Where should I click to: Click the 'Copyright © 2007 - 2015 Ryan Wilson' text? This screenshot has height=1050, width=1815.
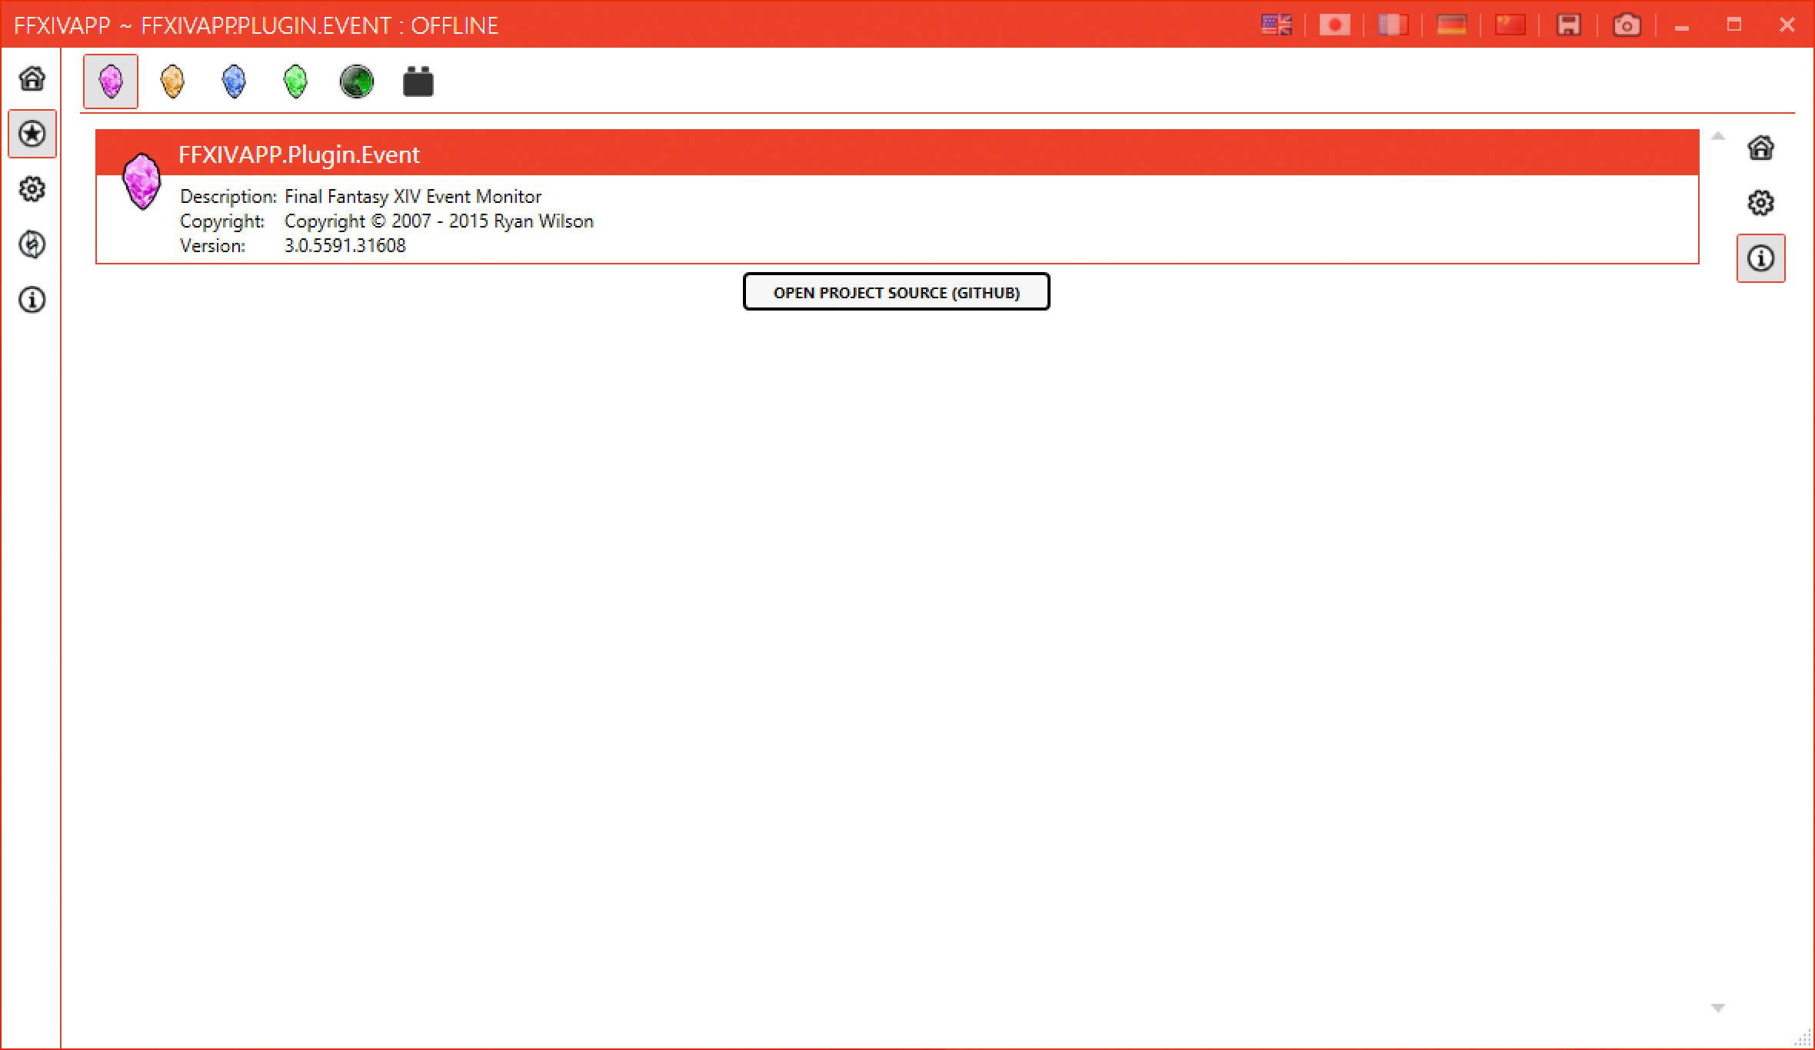point(439,221)
